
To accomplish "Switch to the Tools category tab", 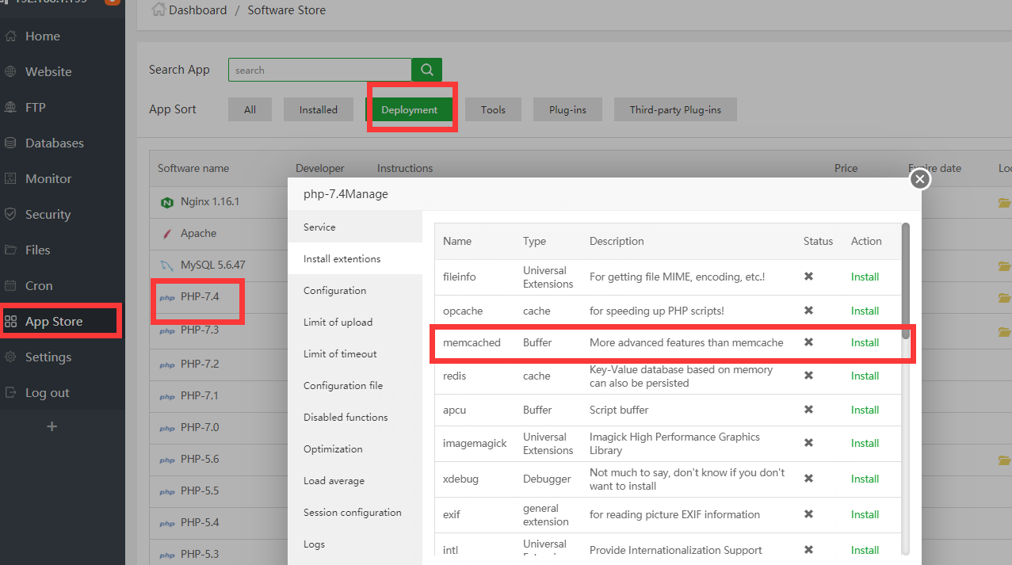I will [493, 110].
